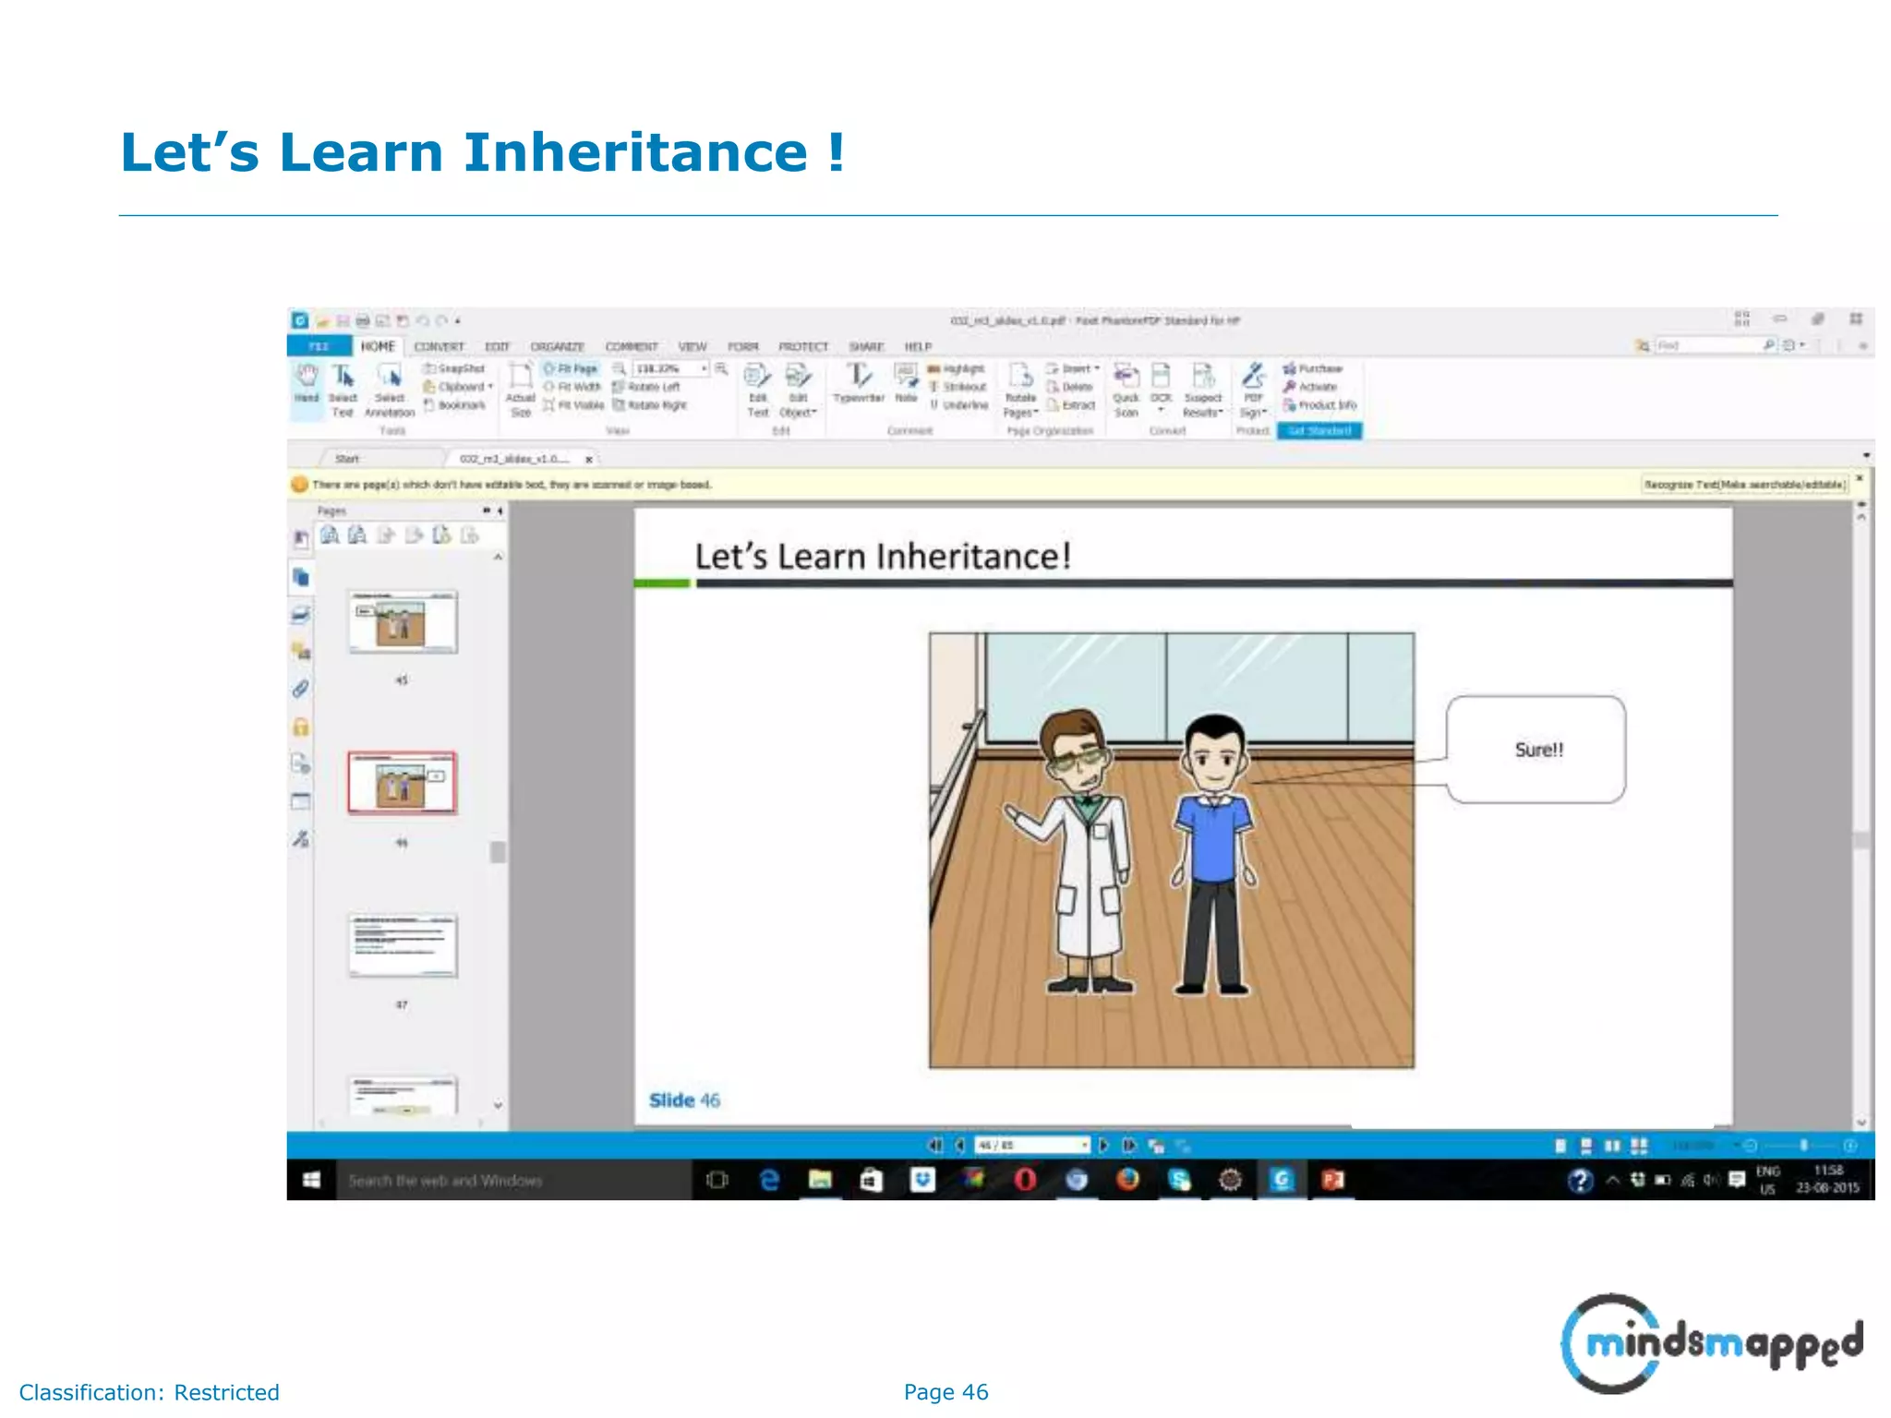Switch to the ORGANIZE ribbon tab
1891x1418 pixels.
557,346
